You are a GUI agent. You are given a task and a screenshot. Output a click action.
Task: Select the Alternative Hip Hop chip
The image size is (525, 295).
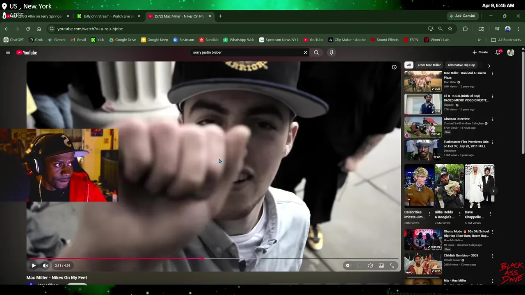click(x=461, y=65)
